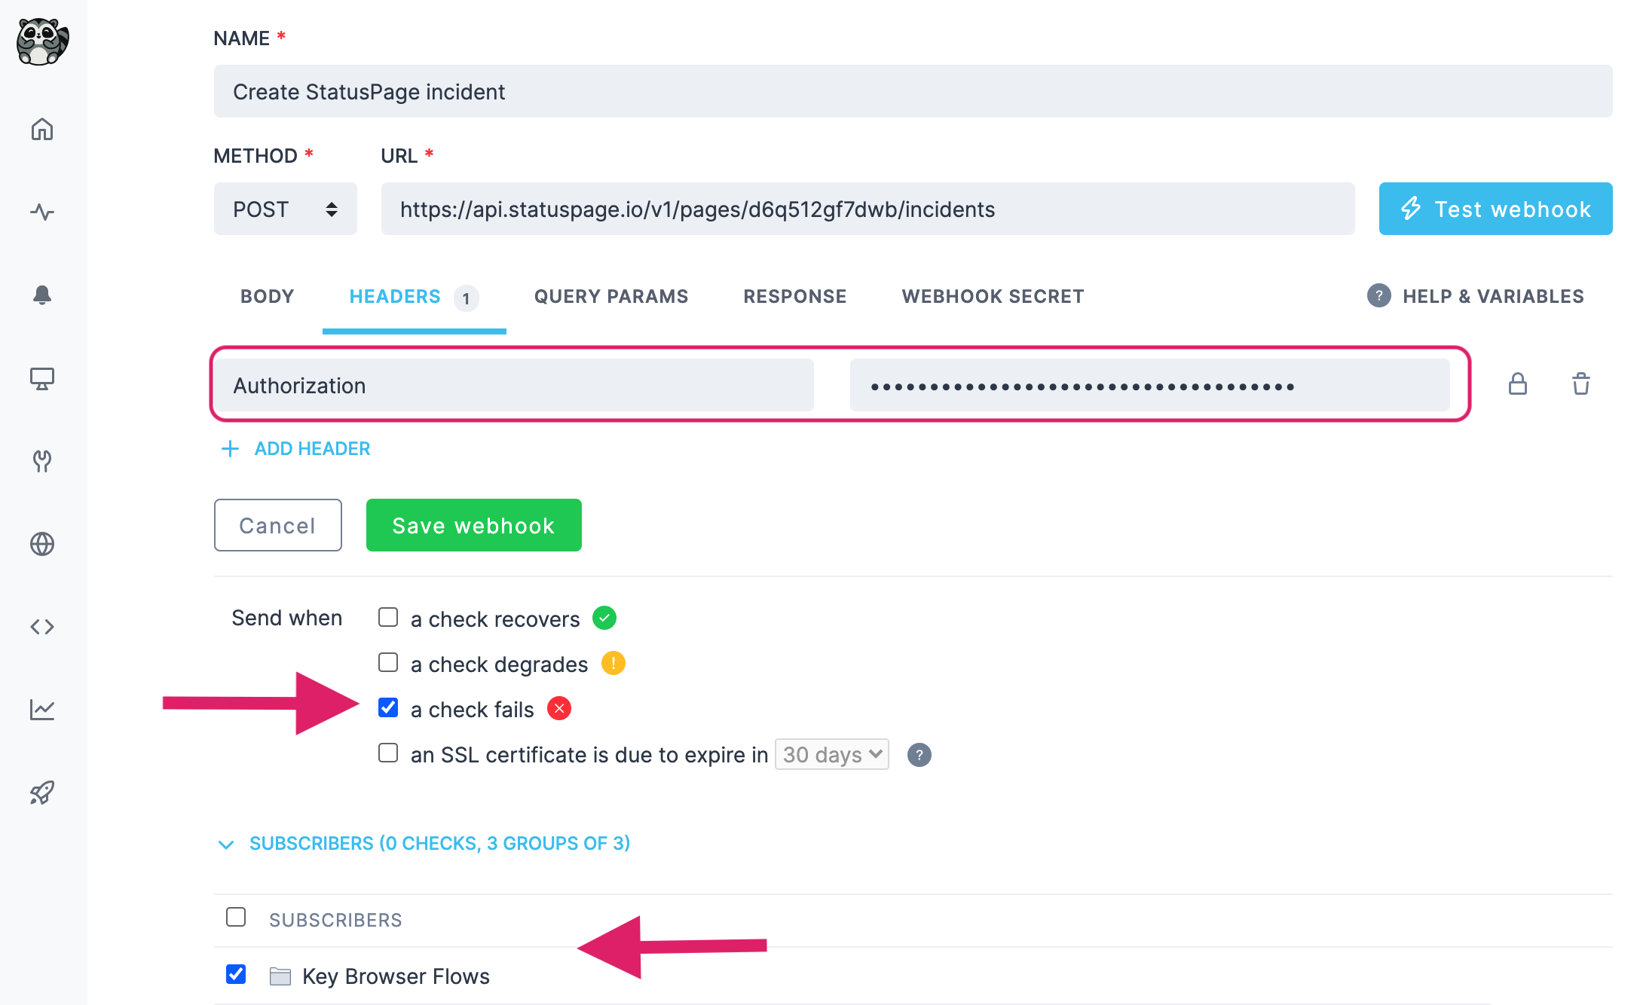Open the alerts bell icon
The image size is (1637, 1005).
tap(42, 295)
